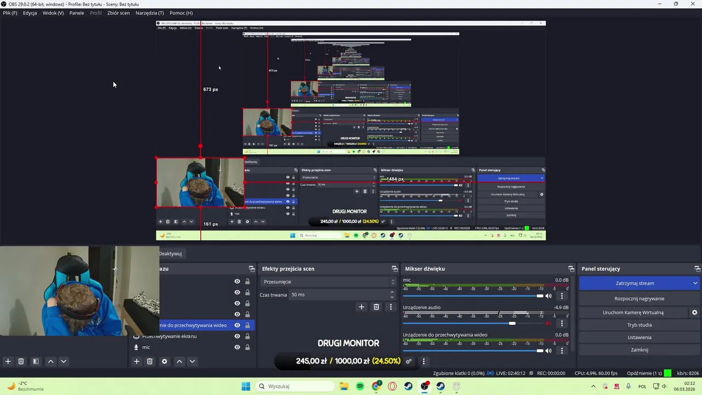Viewport: 702px width, 395px height.
Task: Open virtual camera settings gear
Action: (x=694, y=313)
